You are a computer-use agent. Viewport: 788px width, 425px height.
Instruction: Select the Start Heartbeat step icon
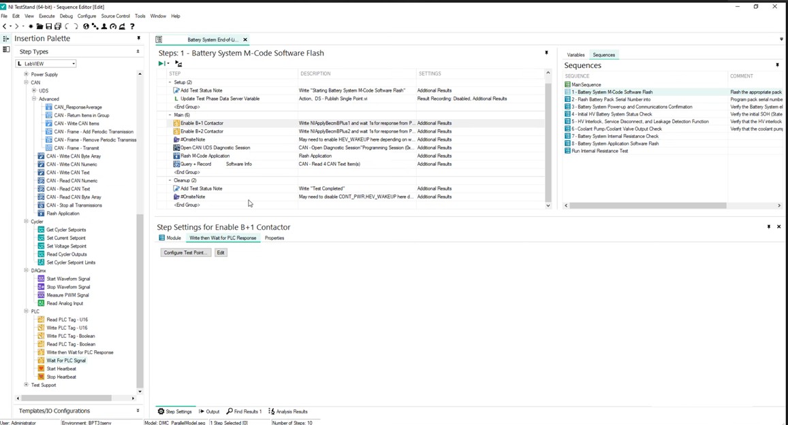(42, 369)
